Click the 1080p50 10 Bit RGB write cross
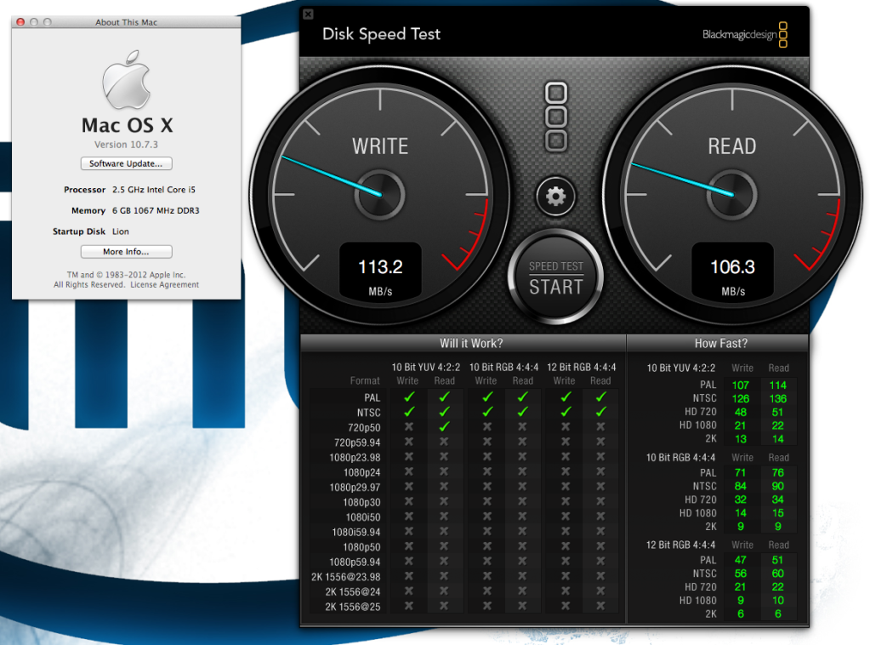This screenshot has height=645, width=870. click(x=486, y=547)
